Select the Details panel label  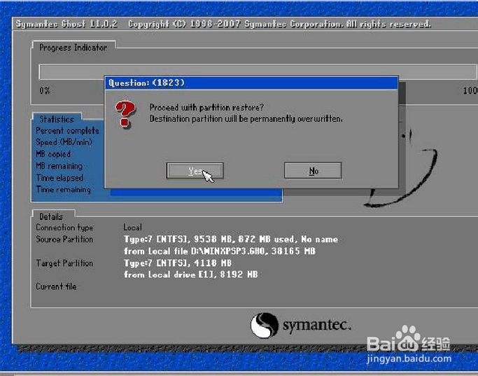tap(51, 216)
